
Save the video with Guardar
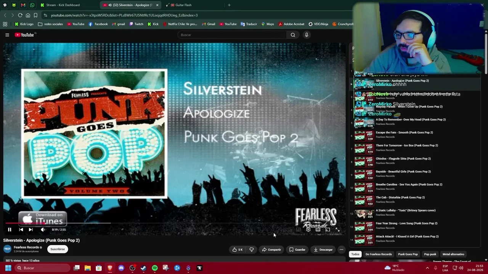[297, 250]
